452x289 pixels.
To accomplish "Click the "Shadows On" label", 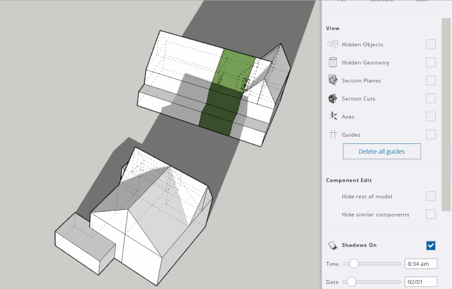I will click(x=359, y=245).
